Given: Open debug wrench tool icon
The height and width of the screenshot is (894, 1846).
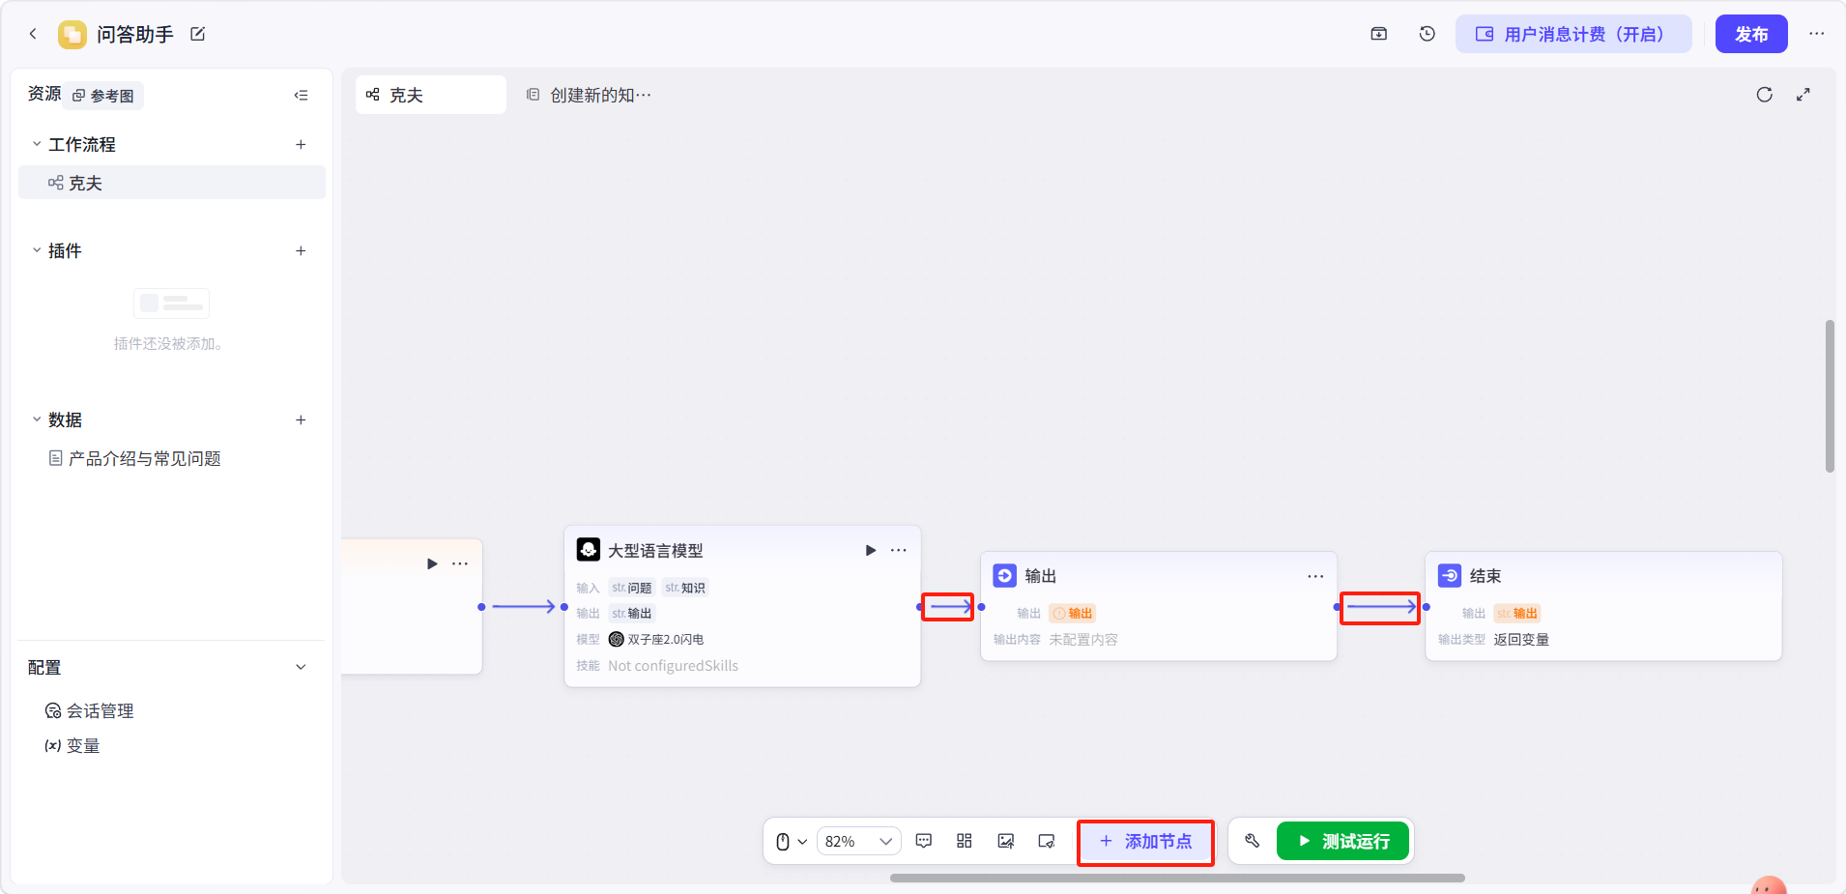Looking at the screenshot, I should coord(1253,841).
